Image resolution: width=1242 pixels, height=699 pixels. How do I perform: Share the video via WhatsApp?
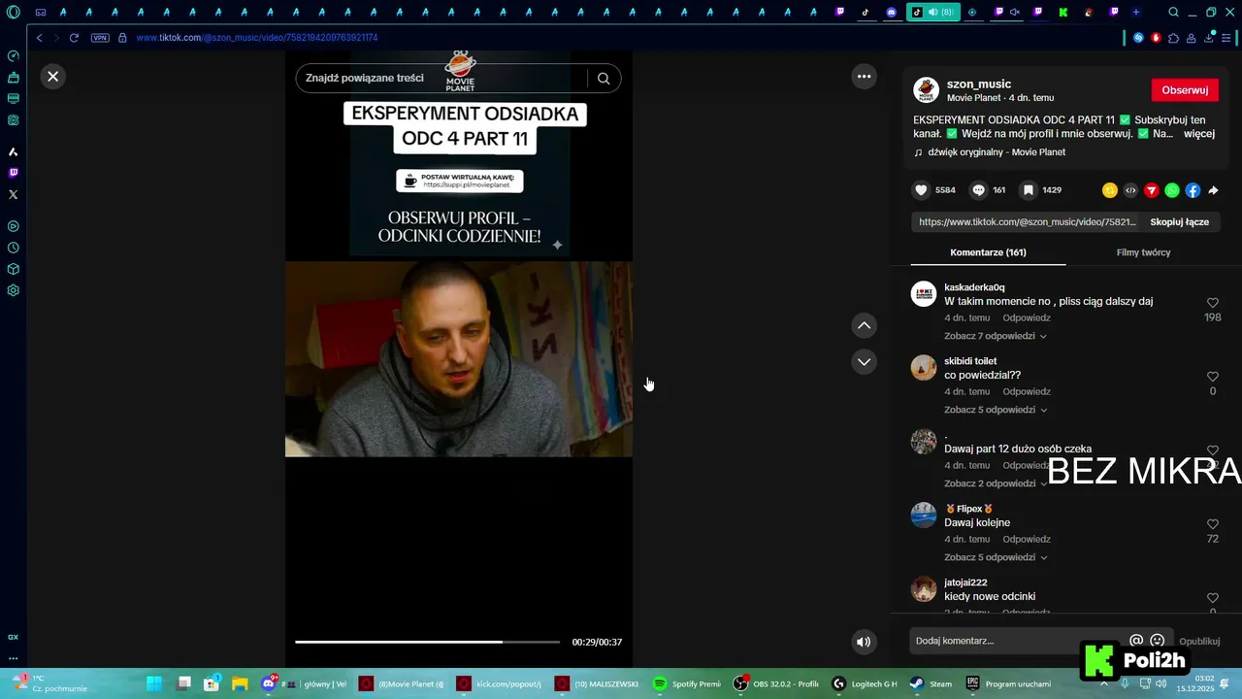tap(1172, 190)
